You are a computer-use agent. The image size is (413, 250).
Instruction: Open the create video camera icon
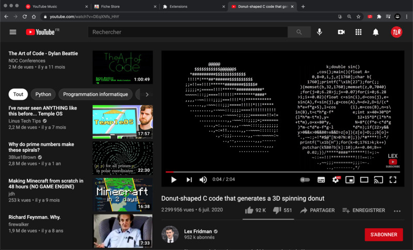[x=341, y=32]
